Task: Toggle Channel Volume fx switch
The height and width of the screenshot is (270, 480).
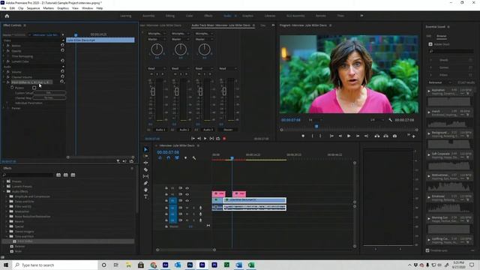Action: 8,76
